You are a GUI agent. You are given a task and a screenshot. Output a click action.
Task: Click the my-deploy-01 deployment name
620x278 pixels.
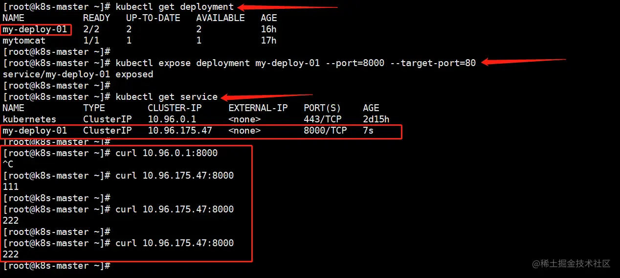coord(35,29)
